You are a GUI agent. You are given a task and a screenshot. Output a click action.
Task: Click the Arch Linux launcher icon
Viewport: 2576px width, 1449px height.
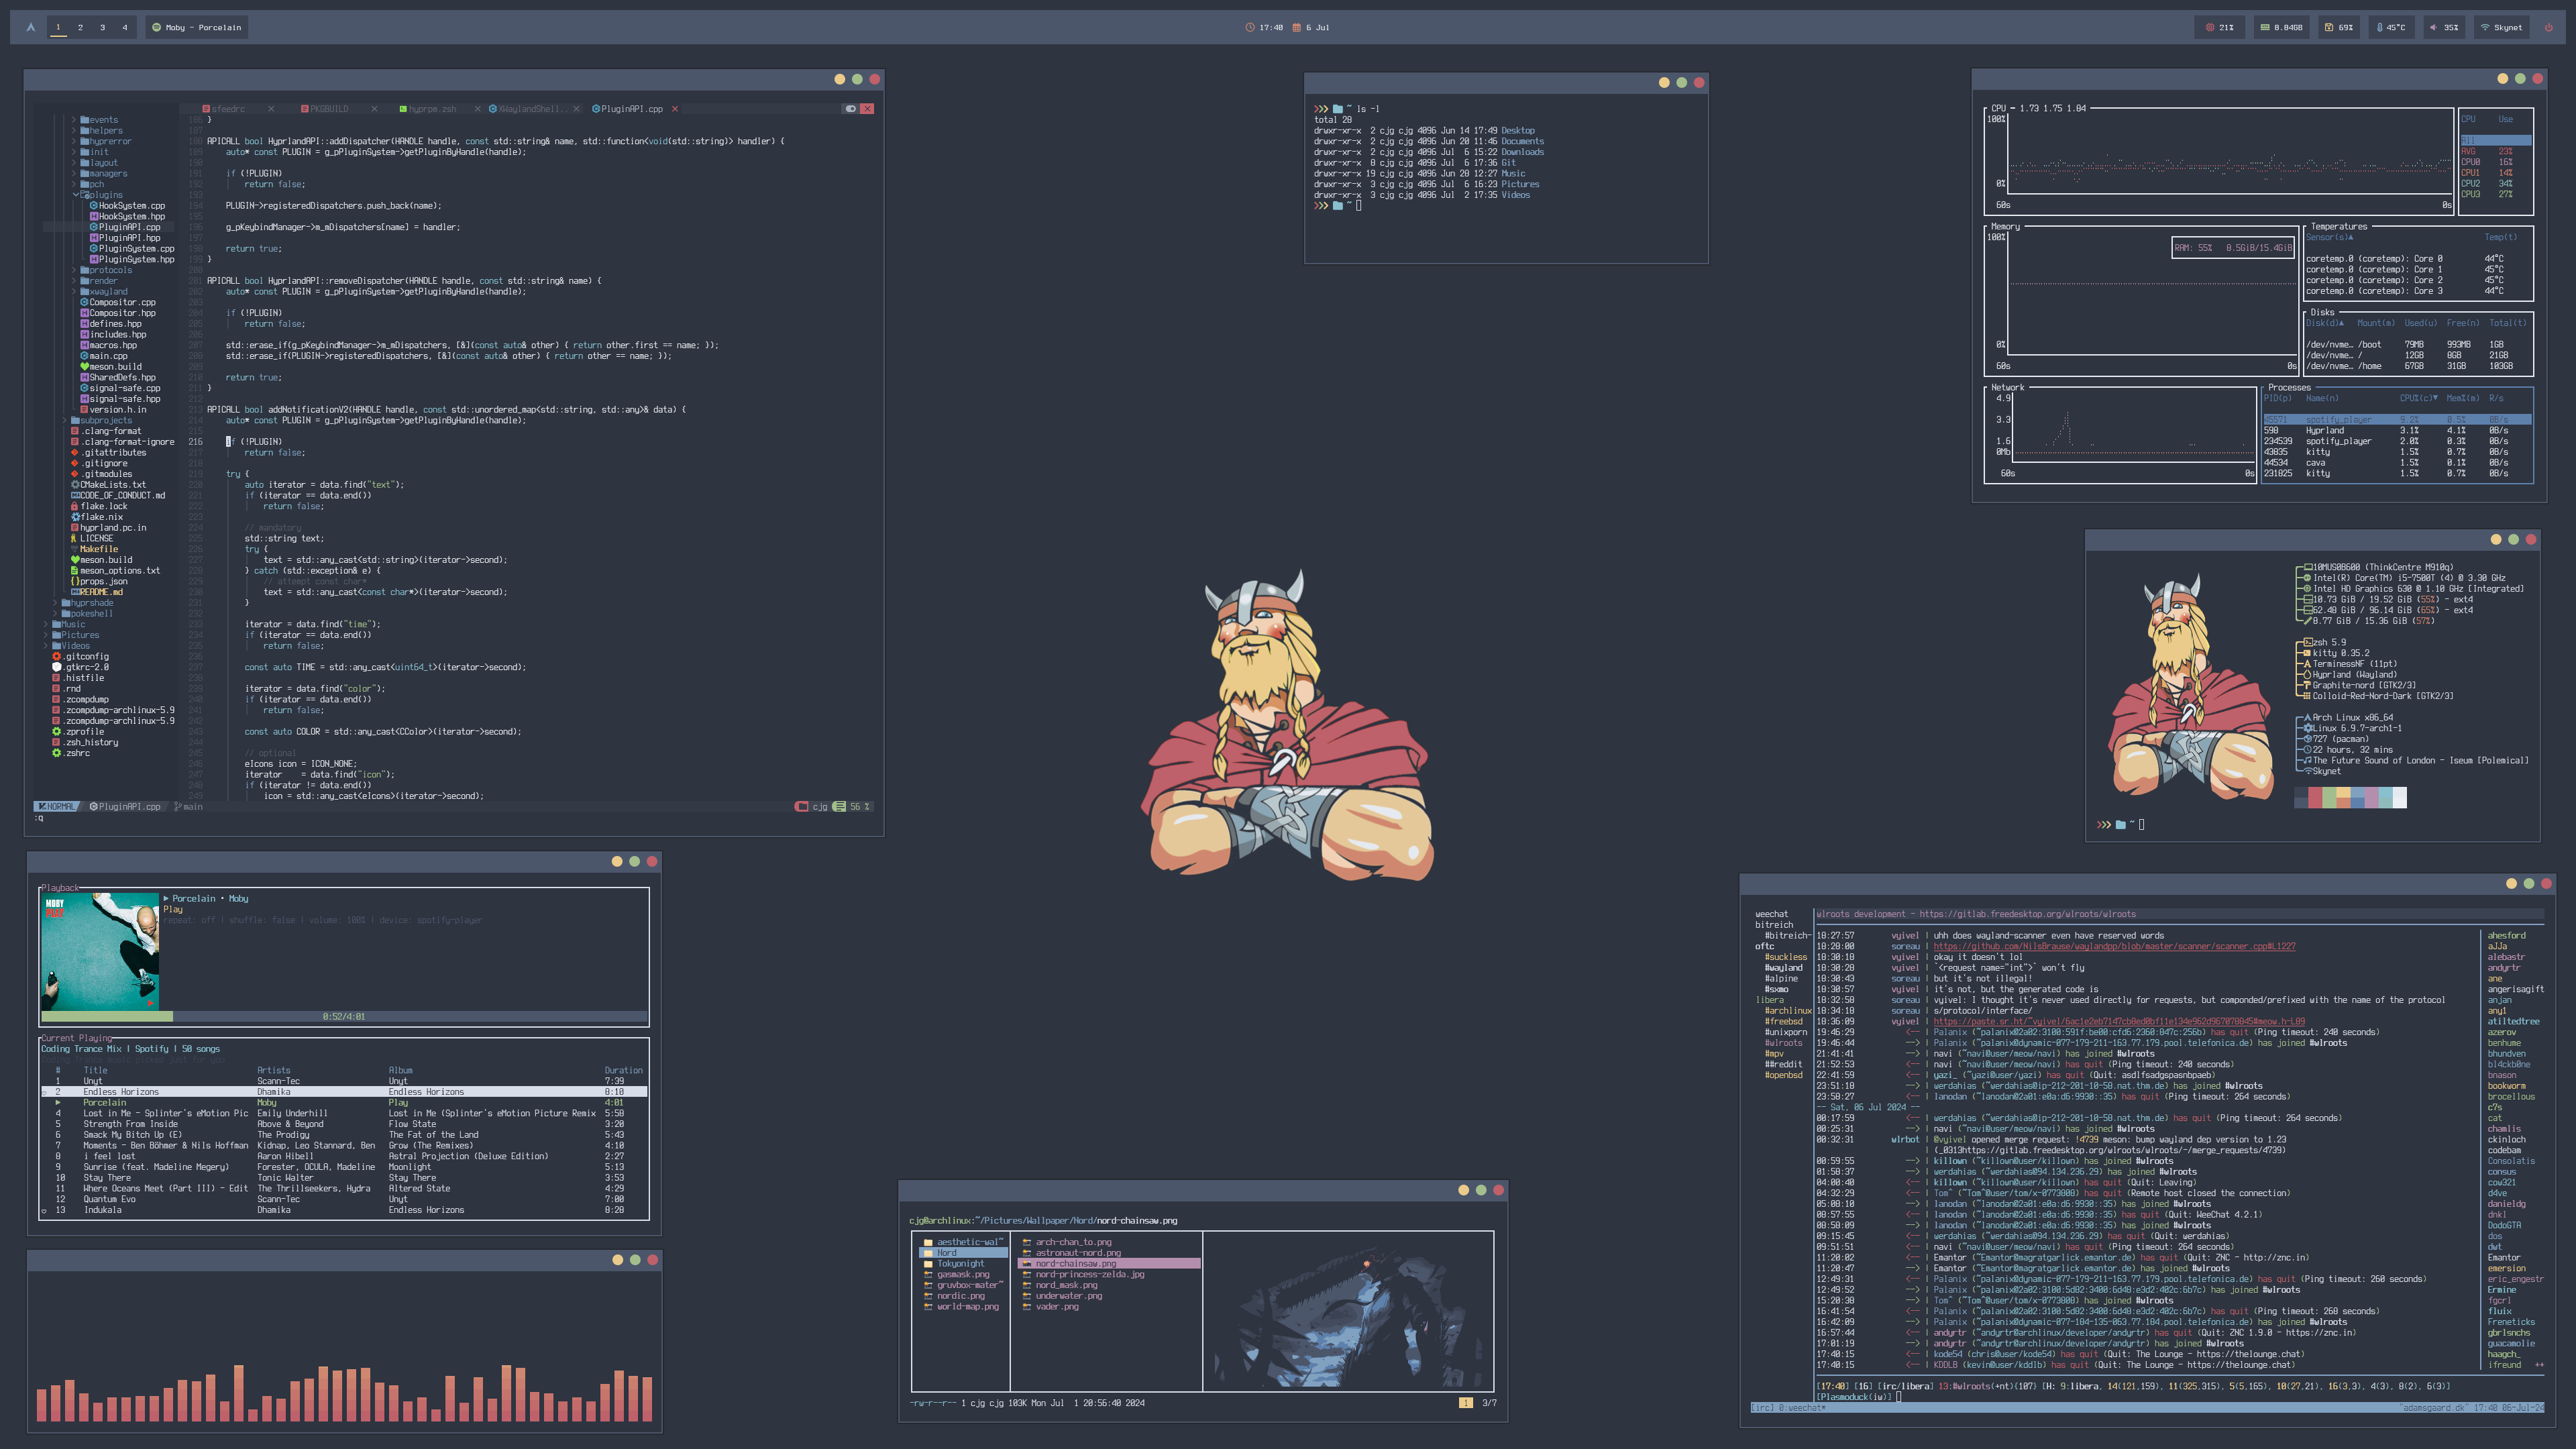[31, 27]
